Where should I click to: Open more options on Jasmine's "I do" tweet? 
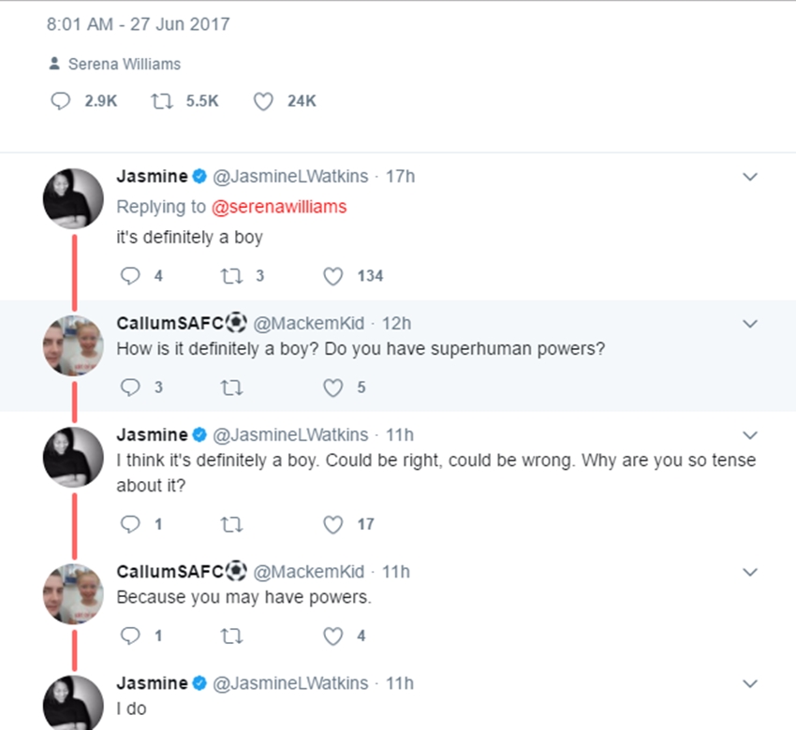pos(749,684)
